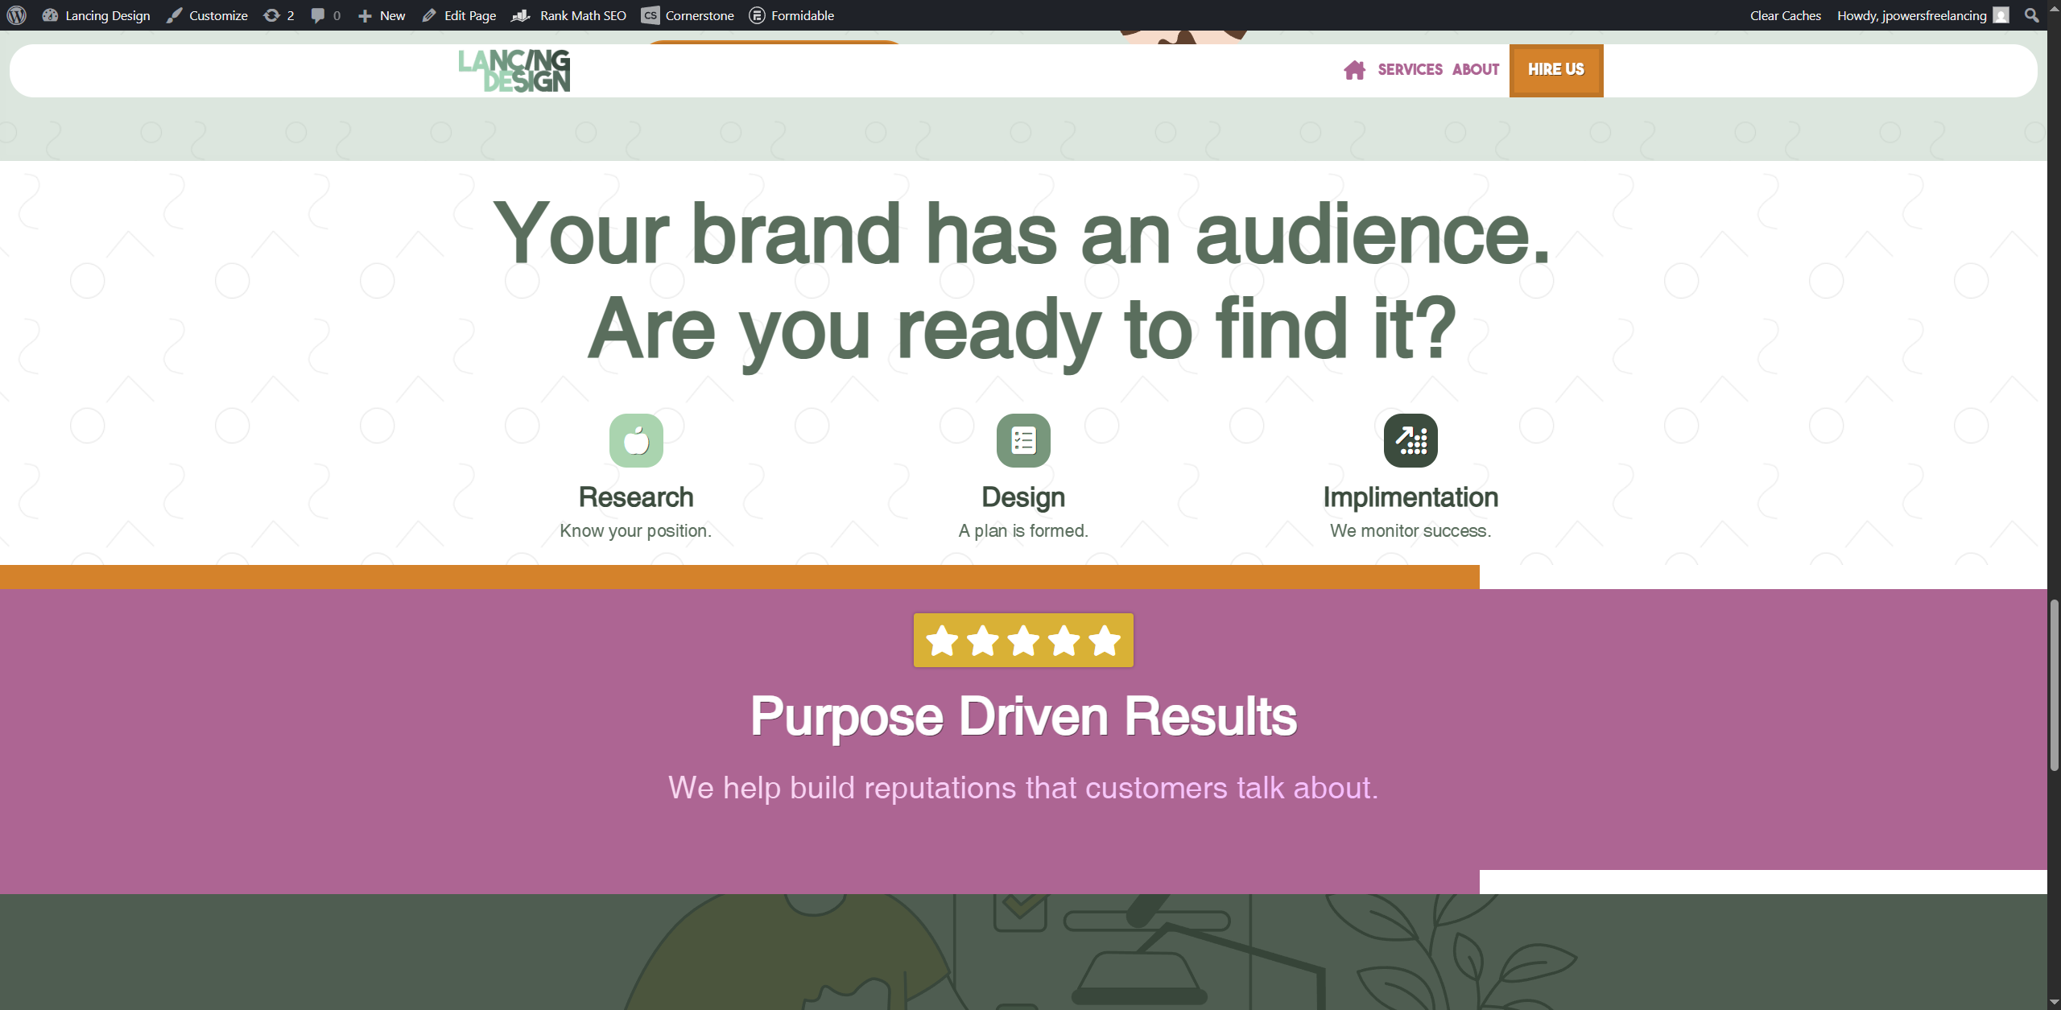This screenshot has height=1010, width=2061.
Task: Click the home icon in site navigation
Action: tap(1354, 70)
